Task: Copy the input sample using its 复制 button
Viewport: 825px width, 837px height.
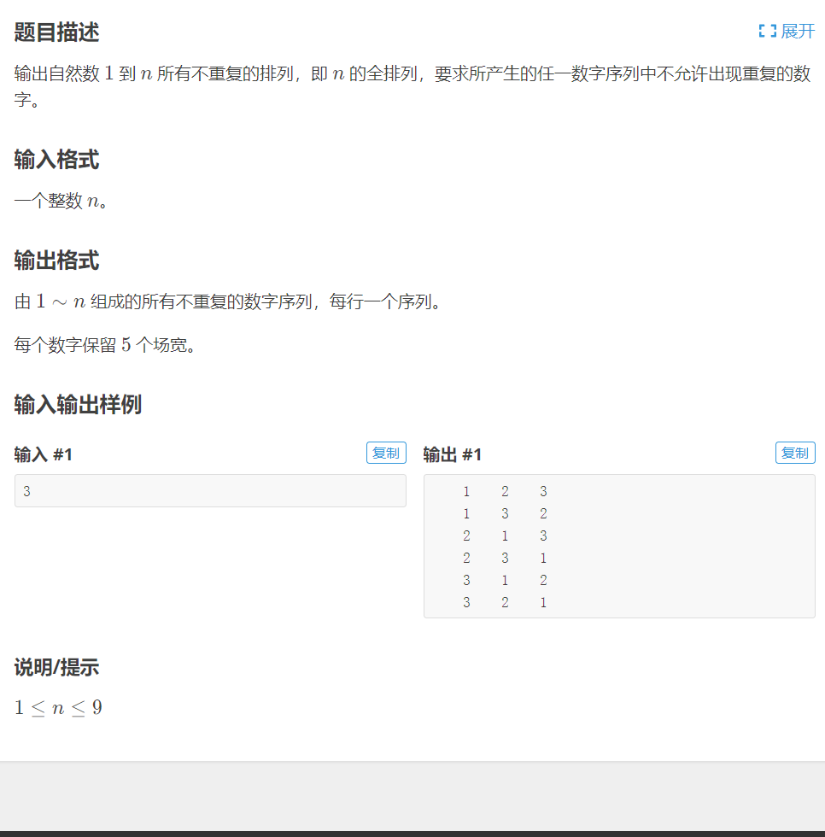Action: pyautogui.click(x=386, y=453)
